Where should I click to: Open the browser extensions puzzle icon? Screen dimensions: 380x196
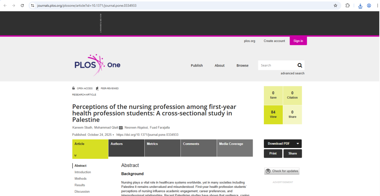click(x=347, y=6)
